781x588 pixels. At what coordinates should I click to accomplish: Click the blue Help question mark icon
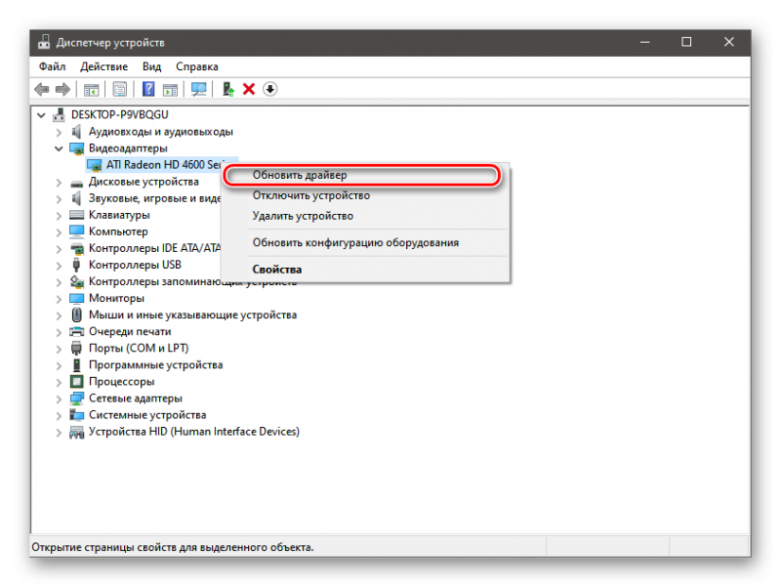[148, 90]
